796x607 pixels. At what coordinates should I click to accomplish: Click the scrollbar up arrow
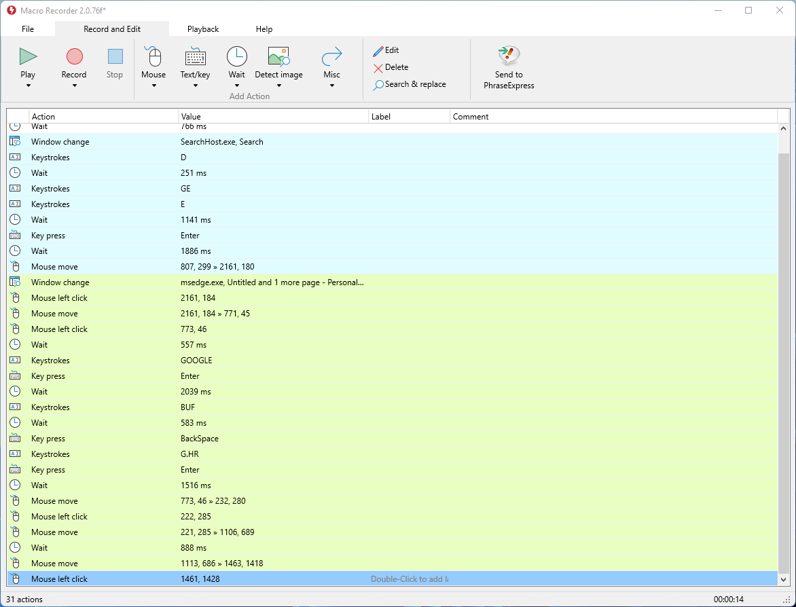(x=783, y=129)
